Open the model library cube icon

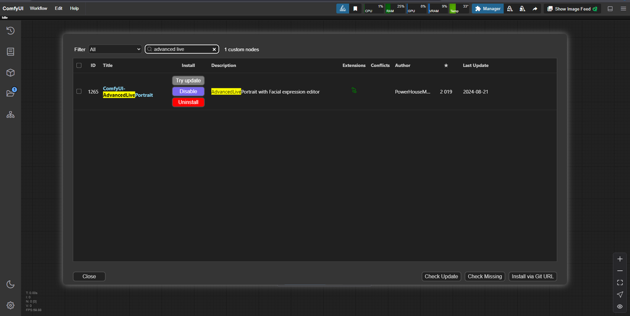pyautogui.click(x=10, y=72)
